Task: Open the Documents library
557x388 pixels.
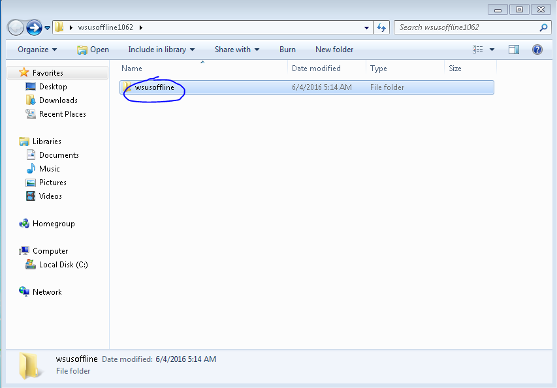Action: pos(59,155)
